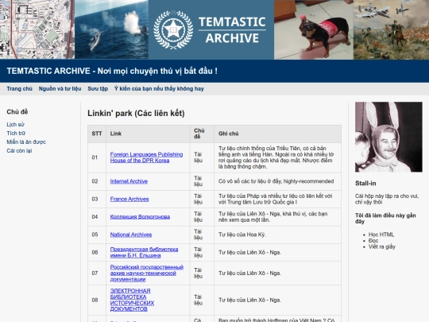Visit the National Archives link

click(131, 235)
